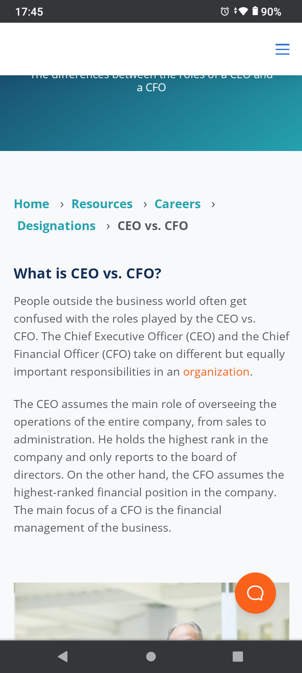The height and width of the screenshot is (673, 302).
Task: Open the recent apps square button
Action: click(x=238, y=657)
